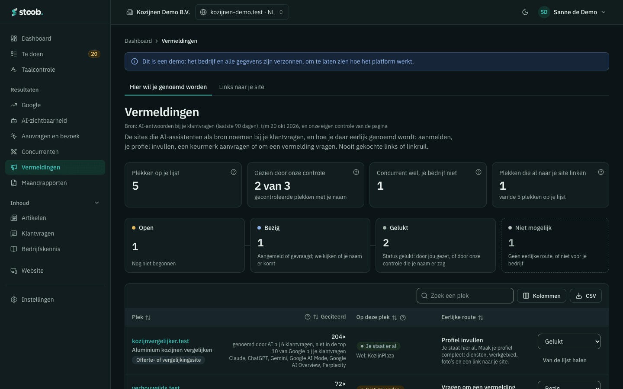Open the stoob logo home

click(27, 12)
